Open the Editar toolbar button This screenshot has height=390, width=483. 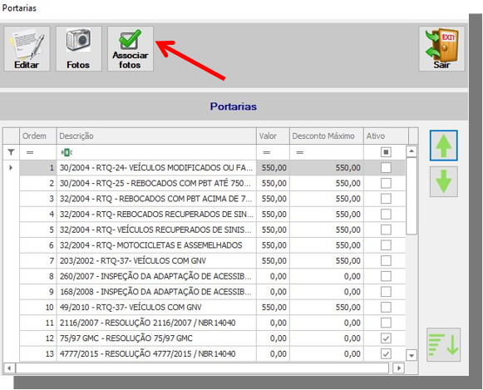click(x=27, y=49)
